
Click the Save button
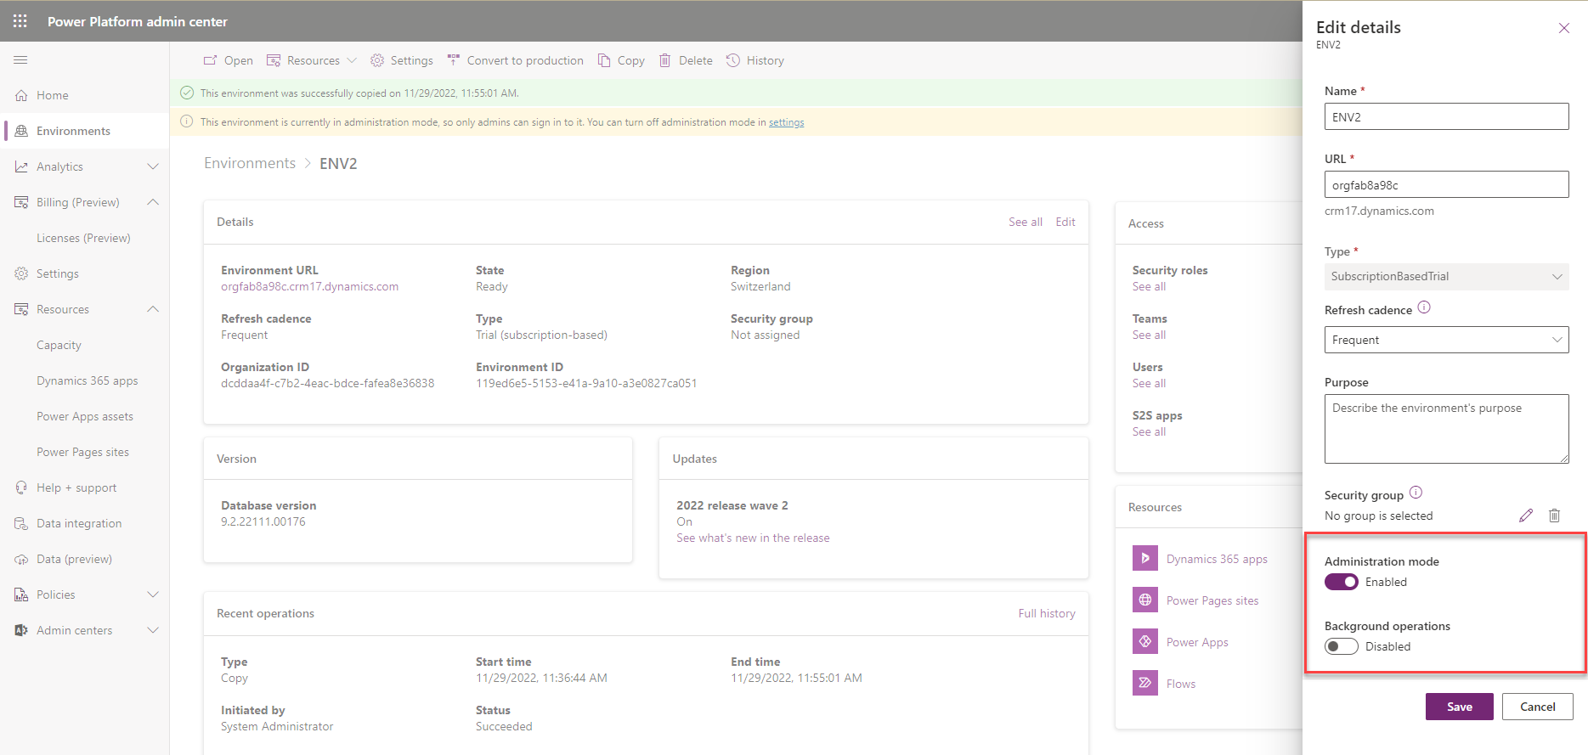pos(1459,707)
